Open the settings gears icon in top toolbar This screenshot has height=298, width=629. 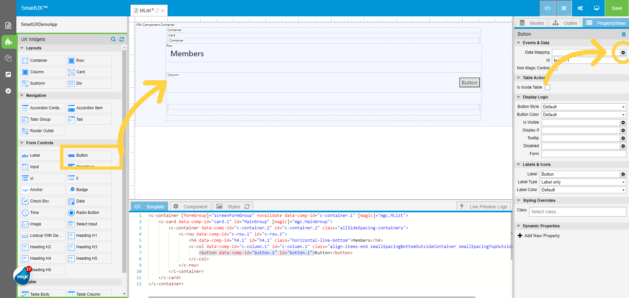[x=580, y=8]
